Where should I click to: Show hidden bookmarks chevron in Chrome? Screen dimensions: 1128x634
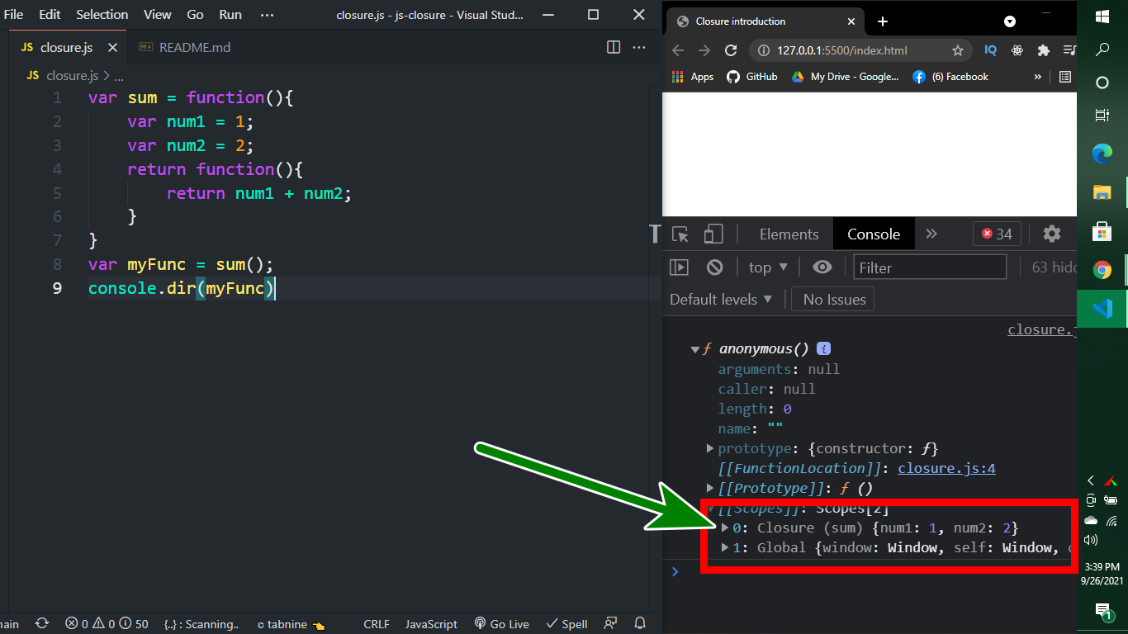(1038, 77)
